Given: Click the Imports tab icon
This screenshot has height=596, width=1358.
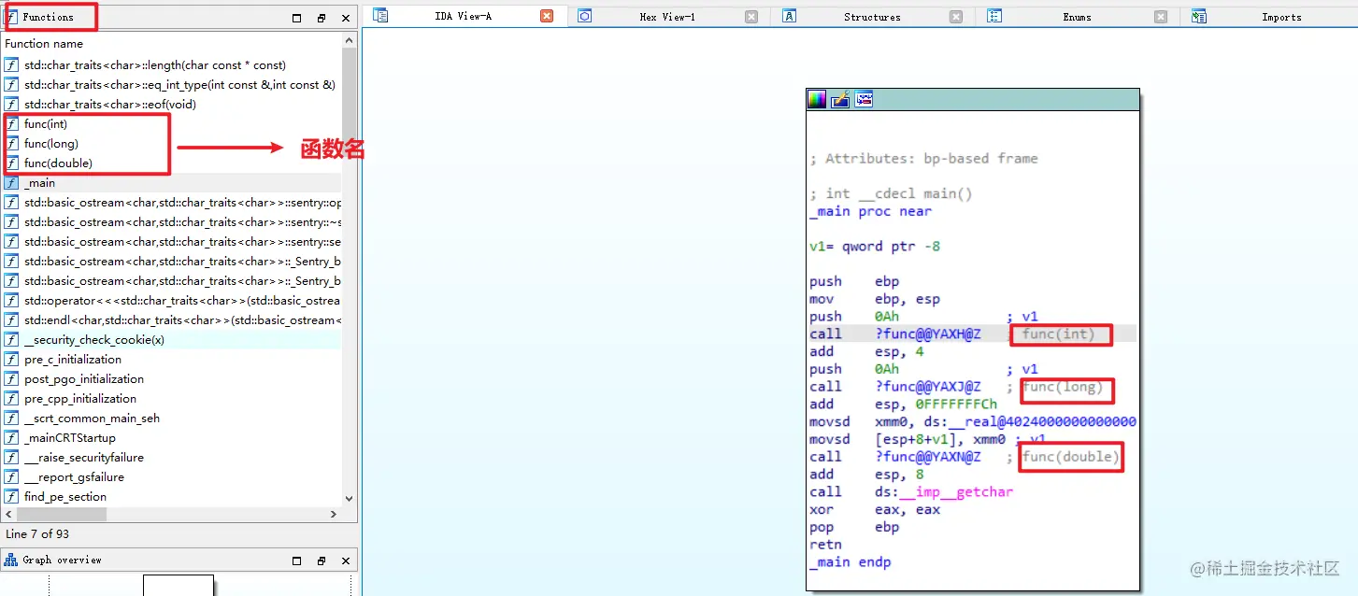Looking at the screenshot, I should pyautogui.click(x=1199, y=16).
